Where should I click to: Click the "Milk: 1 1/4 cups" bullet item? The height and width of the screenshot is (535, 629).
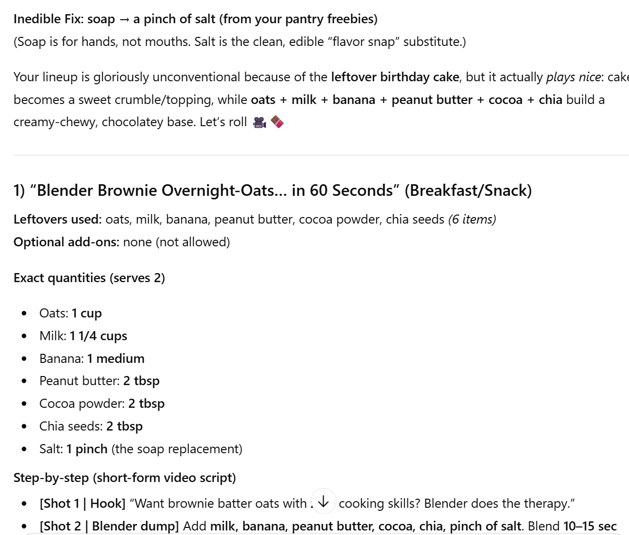[83, 336]
